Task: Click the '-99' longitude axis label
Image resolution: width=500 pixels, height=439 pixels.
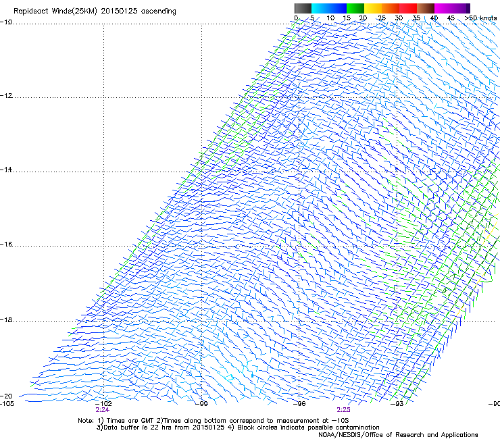Action: click(x=201, y=404)
